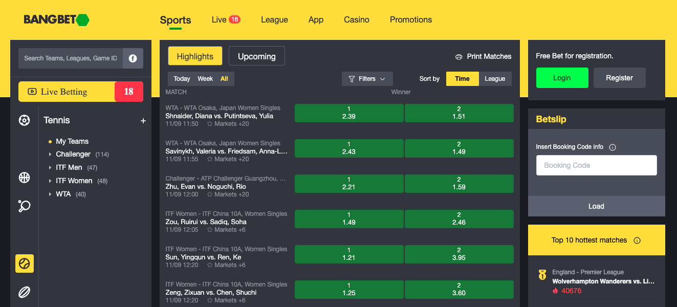Sort matches by League

point(495,79)
